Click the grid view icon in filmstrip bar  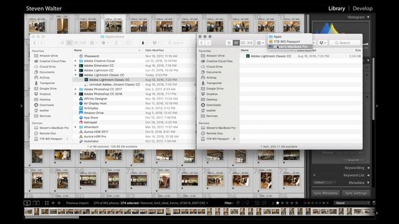pos(47,203)
